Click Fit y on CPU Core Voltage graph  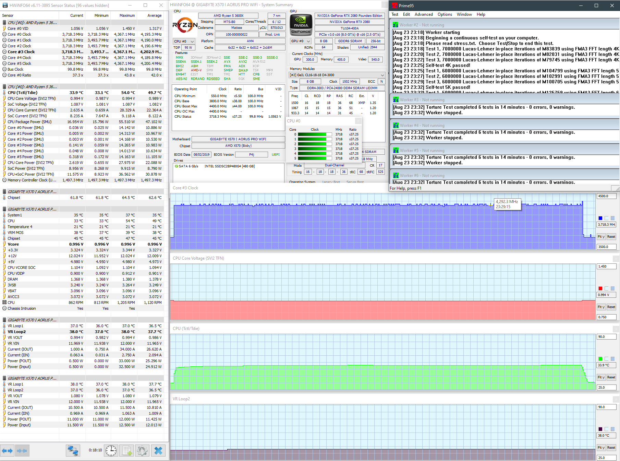(x=601, y=307)
